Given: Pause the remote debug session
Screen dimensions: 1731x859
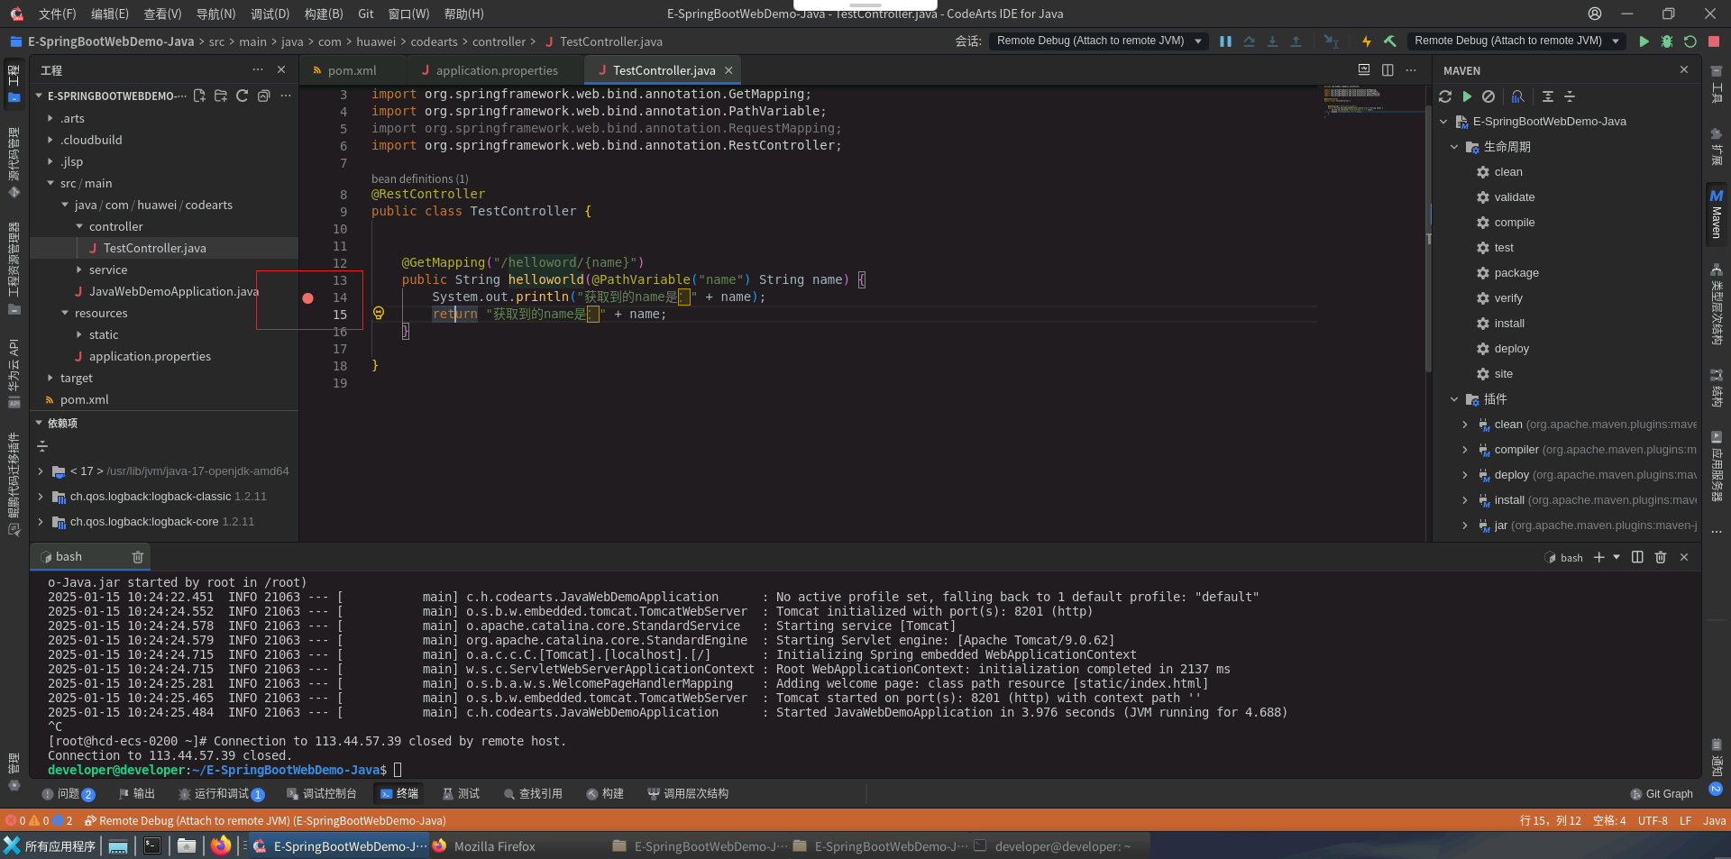Looking at the screenshot, I should click(x=1225, y=41).
